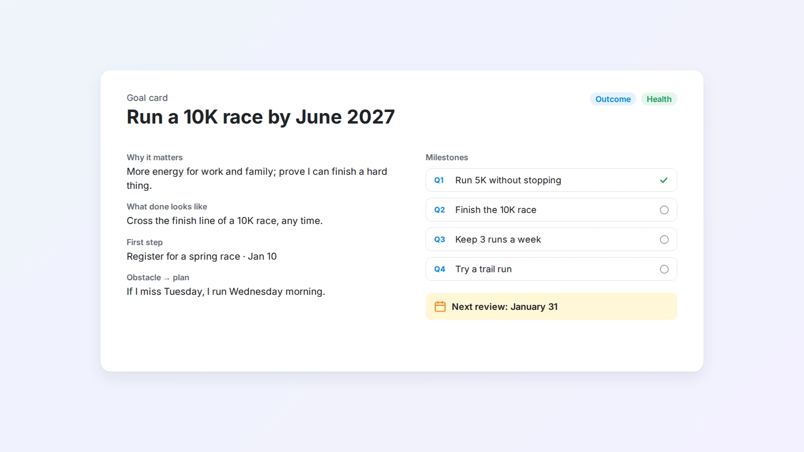Click the Milestones heading

[x=447, y=157]
